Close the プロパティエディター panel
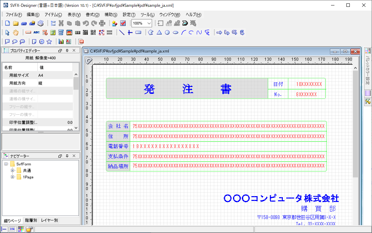 click(x=74, y=50)
